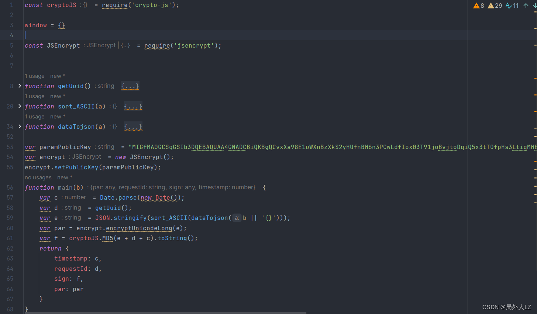The width and height of the screenshot is (537, 314).
Task: Click the 'timestamp: c,' property line
Action: coord(78,259)
